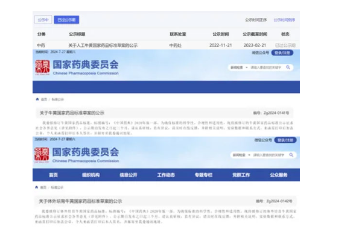Select the 公示中 filter button
Viewport: 359px width, 232px height.
43,20
